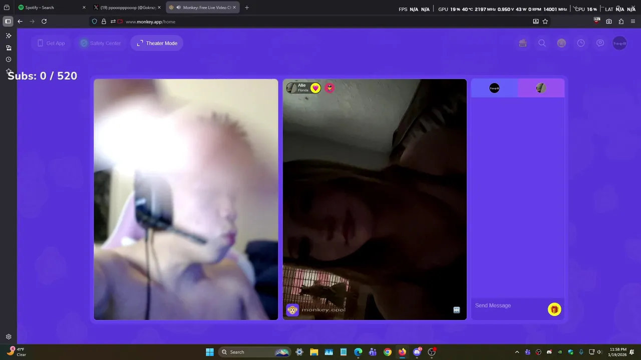Screen dimensions: 641x360
Task: Open Allie's profile picture
Action: 291,88
